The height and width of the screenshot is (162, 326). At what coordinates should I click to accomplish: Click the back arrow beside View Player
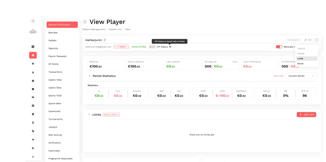(85, 22)
